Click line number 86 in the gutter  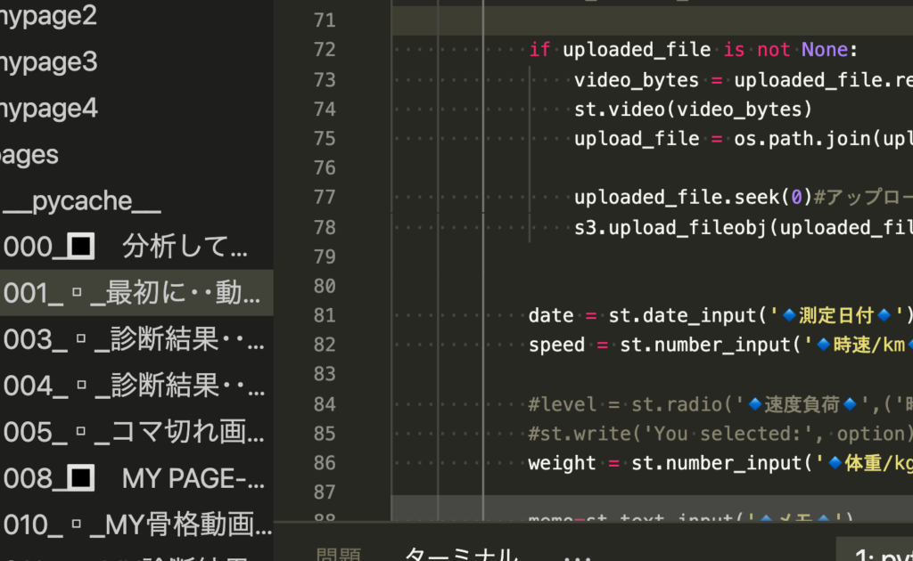coord(325,463)
